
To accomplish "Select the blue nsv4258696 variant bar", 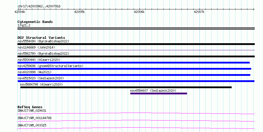I will pos(134,69).
